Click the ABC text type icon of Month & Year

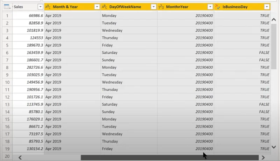[48, 7]
